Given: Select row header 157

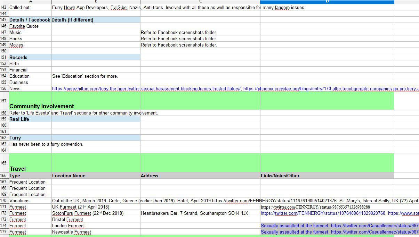Looking at the screenshot, I should pyautogui.click(x=4, y=101).
